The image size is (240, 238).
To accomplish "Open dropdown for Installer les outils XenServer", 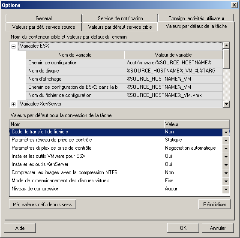I will (226, 165).
